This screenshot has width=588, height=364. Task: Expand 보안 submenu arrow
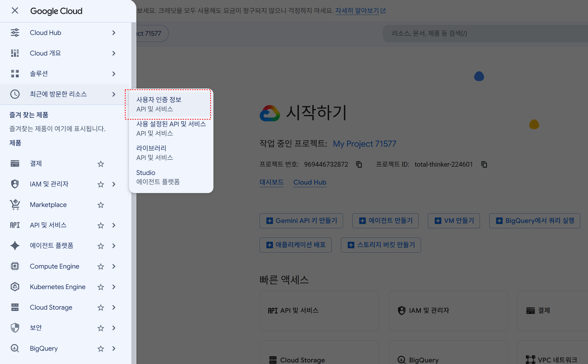click(x=114, y=328)
